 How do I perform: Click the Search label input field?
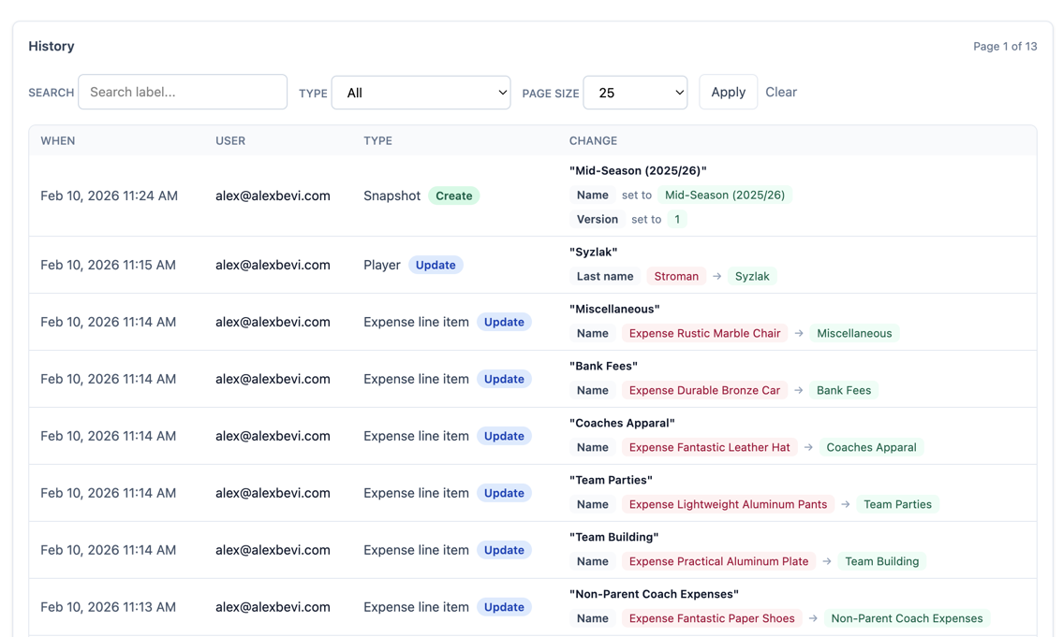tap(183, 93)
